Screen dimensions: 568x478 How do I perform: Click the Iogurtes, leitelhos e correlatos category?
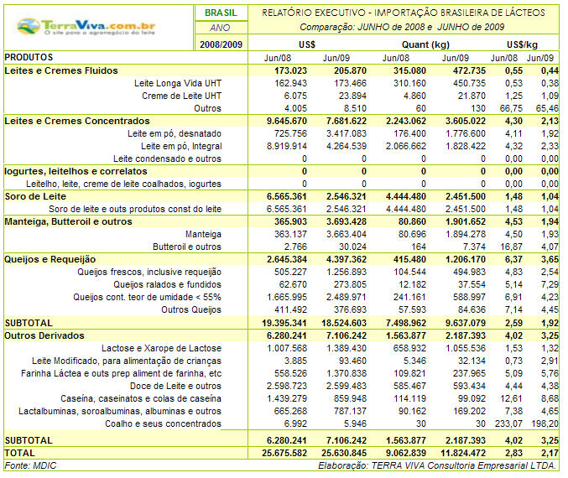pos(76,171)
